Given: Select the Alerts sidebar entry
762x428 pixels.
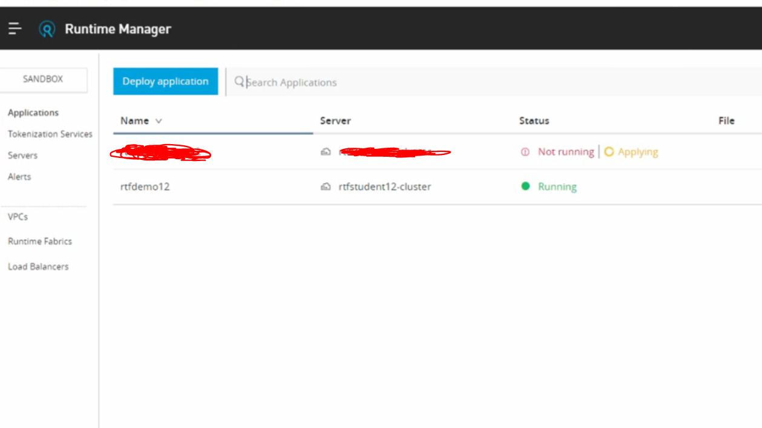Looking at the screenshot, I should coord(19,176).
